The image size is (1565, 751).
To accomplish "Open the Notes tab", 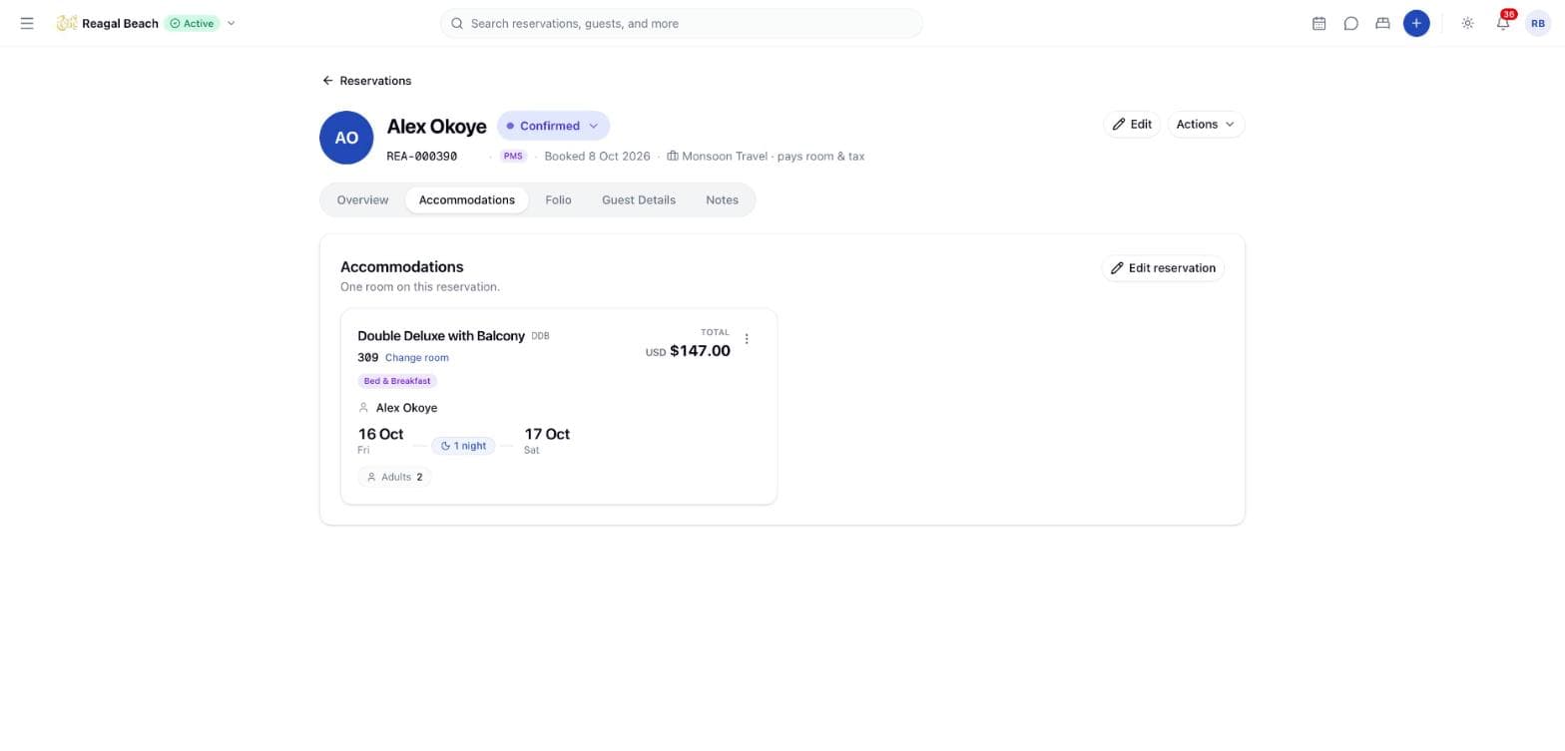I will [x=722, y=200].
